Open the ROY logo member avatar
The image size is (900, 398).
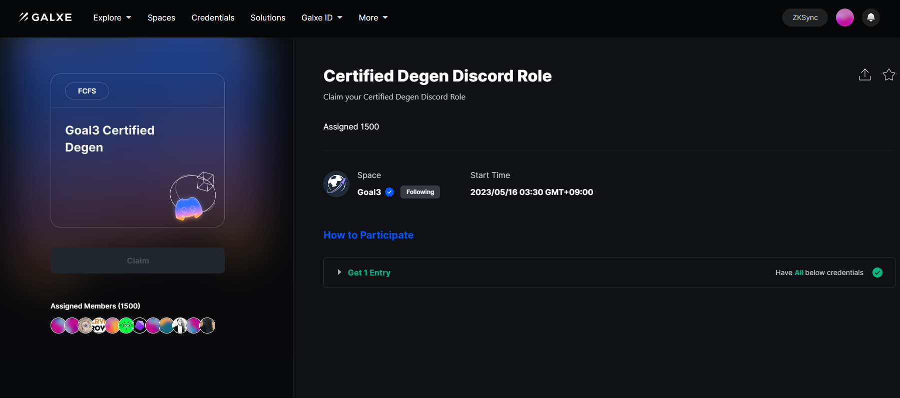tap(99, 325)
